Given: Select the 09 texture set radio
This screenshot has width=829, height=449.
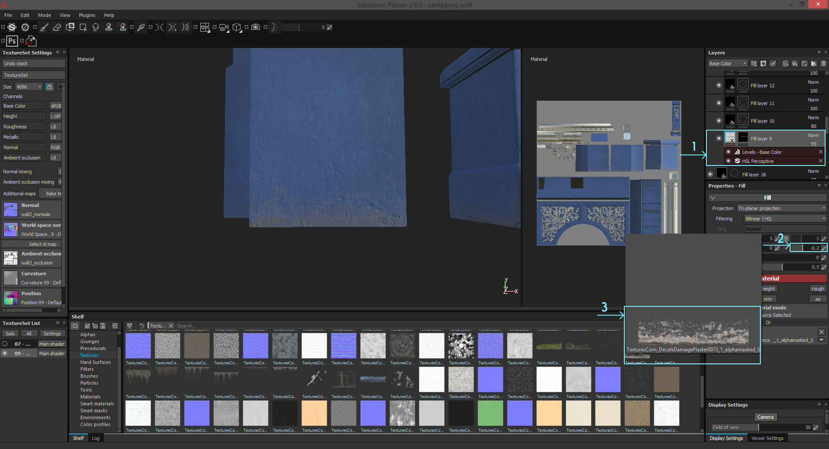Looking at the screenshot, I should click(x=5, y=353).
